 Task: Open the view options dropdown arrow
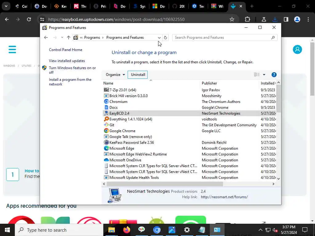point(264,75)
